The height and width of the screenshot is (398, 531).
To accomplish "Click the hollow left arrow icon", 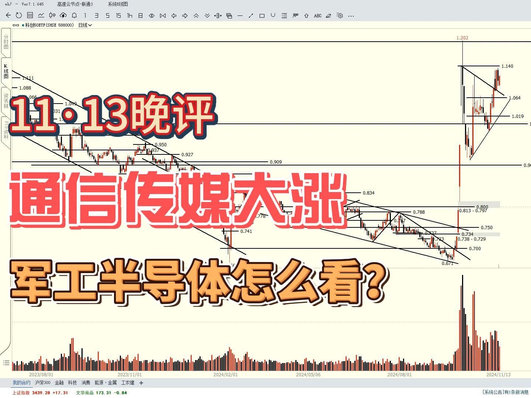I will click(x=174, y=15).
